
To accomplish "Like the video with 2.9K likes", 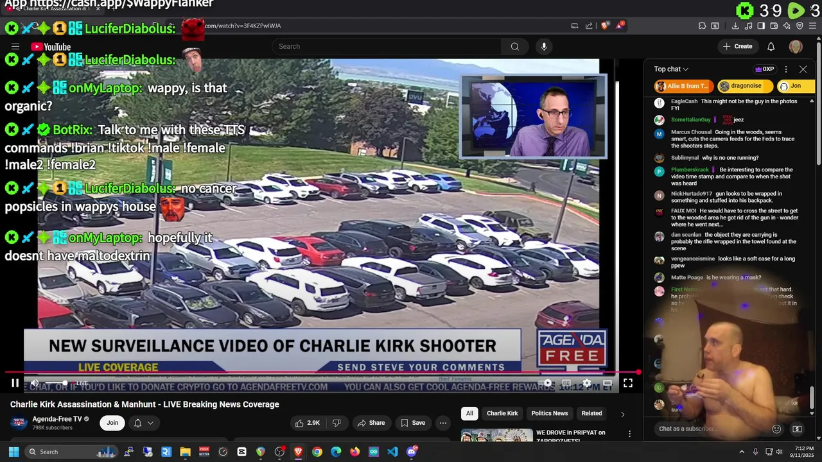I will click(x=307, y=423).
